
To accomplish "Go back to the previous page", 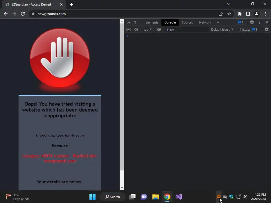I will click(6, 14).
